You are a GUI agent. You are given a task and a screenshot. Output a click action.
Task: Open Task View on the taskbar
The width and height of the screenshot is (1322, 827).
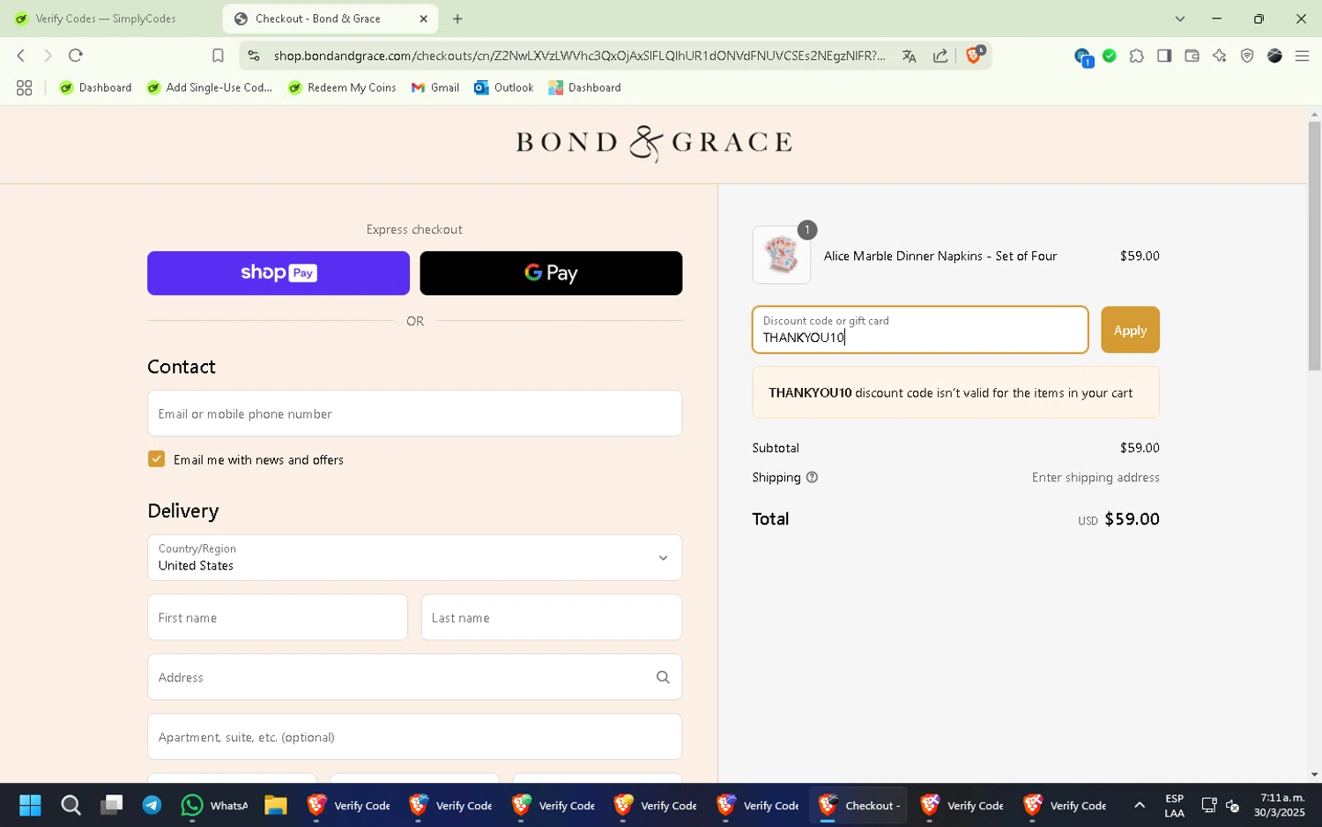click(x=111, y=805)
